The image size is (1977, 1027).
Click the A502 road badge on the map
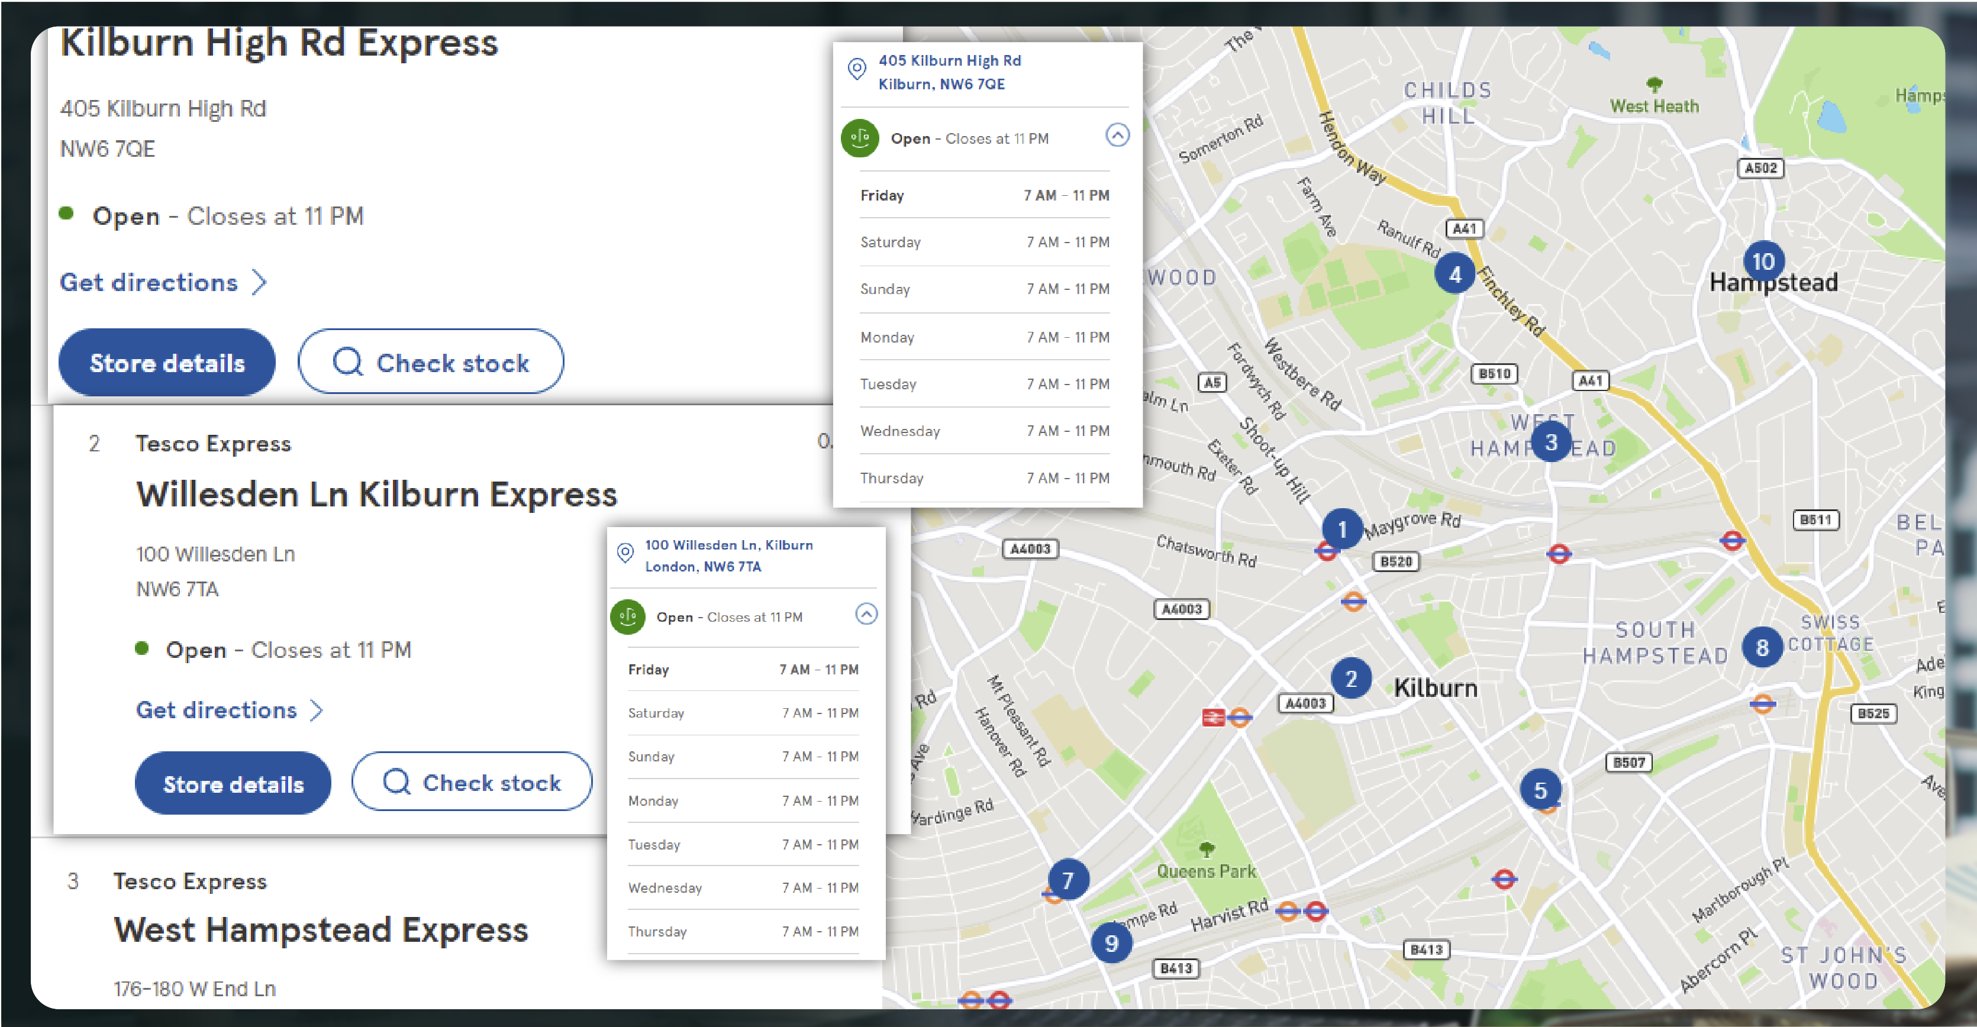click(x=1760, y=168)
